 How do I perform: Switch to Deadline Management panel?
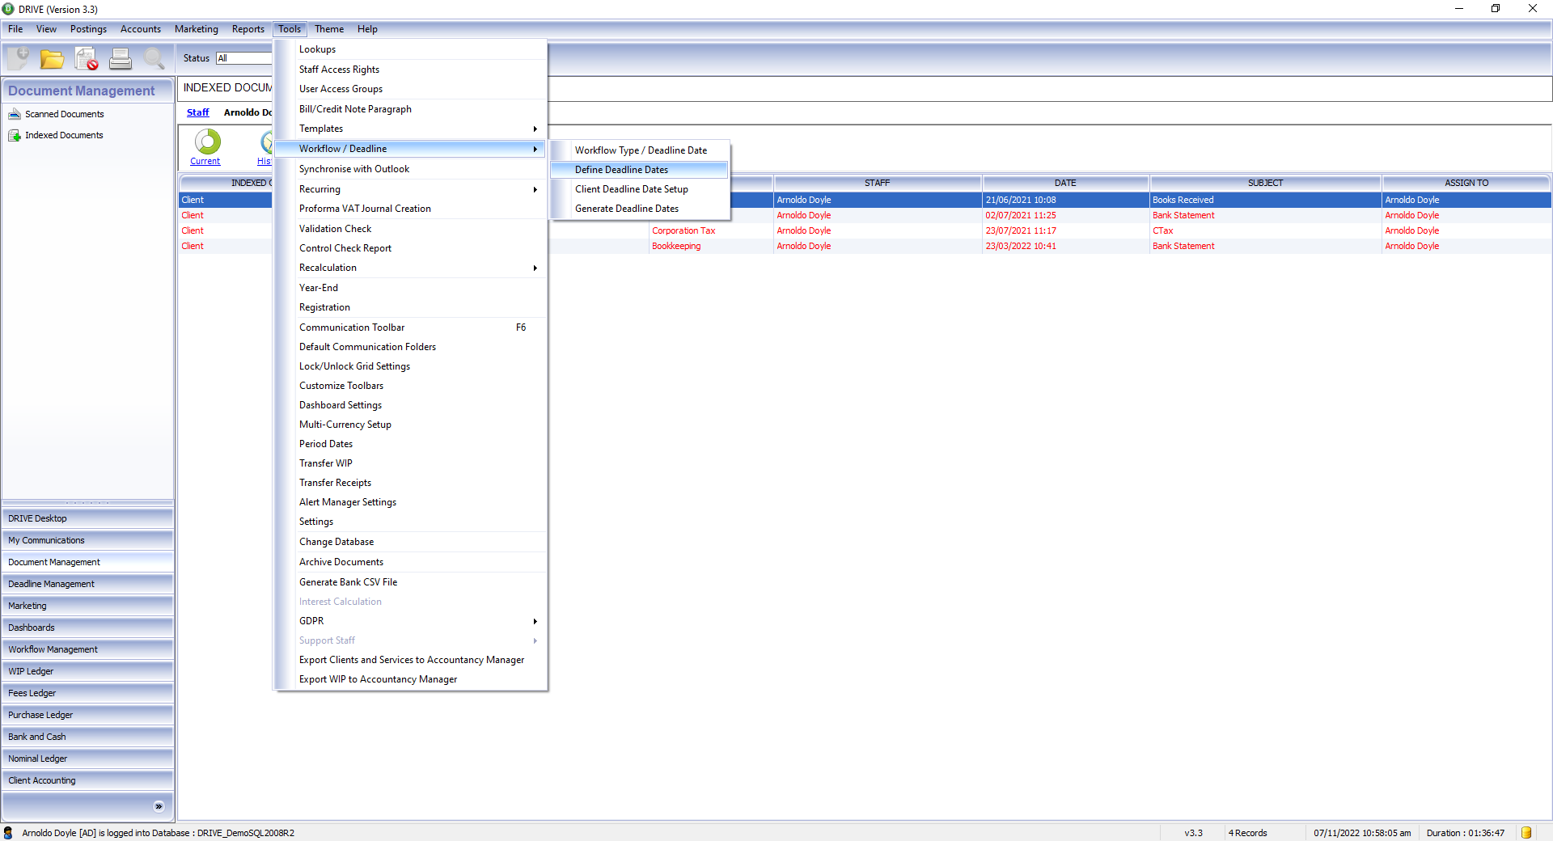(x=87, y=584)
